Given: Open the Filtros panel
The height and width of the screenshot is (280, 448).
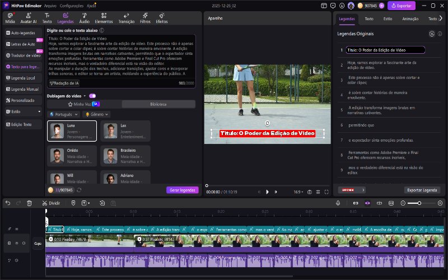Looking at the screenshot, I should (x=145, y=17).
